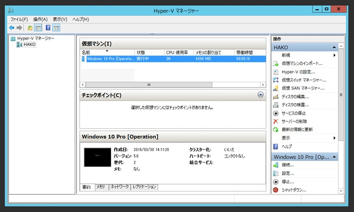
Task: Click the blue Help toolbar icon
Action: (x=48, y=28)
